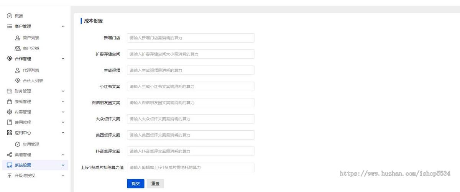Image resolution: width=460 pixels, height=192 pixels.
Task: Focus the 扩容存储空间 input field
Action: click(x=191, y=54)
